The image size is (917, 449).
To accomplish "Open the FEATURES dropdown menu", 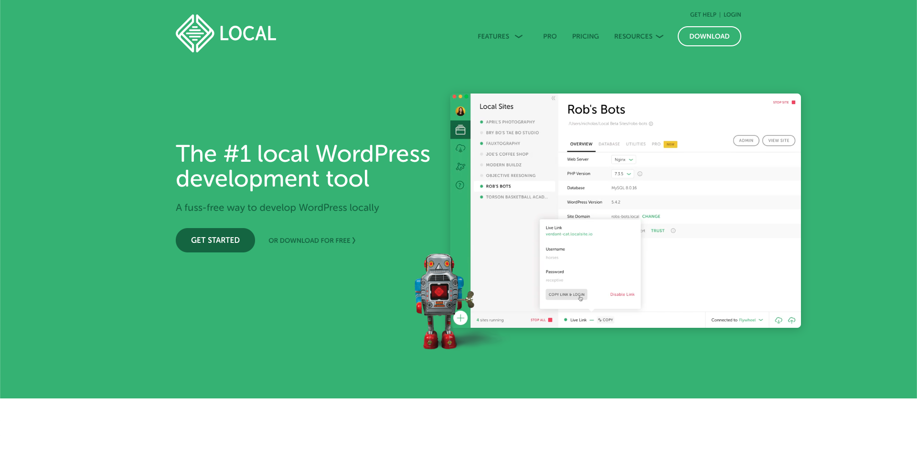I will (500, 36).
